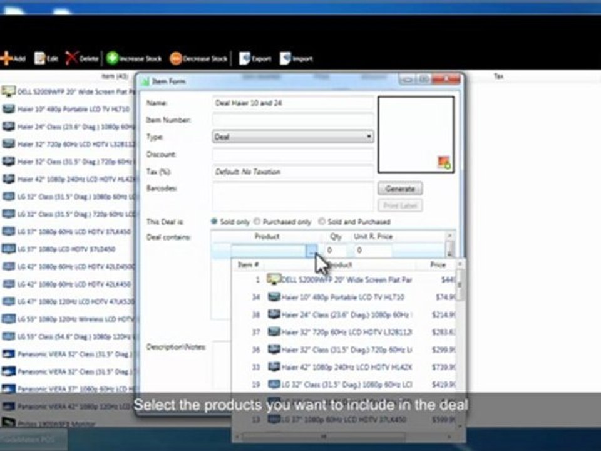Image resolution: width=601 pixels, height=451 pixels.
Task: Click the TV icon for item 34 in dropdown
Action: (274, 297)
